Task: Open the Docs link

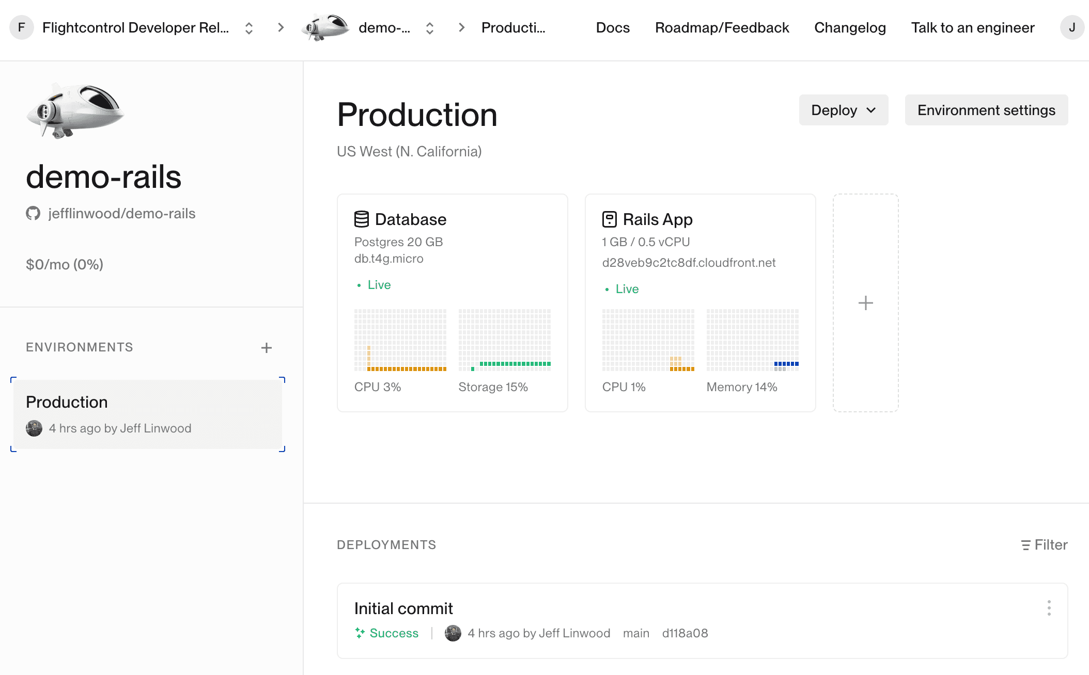Action: point(613,27)
